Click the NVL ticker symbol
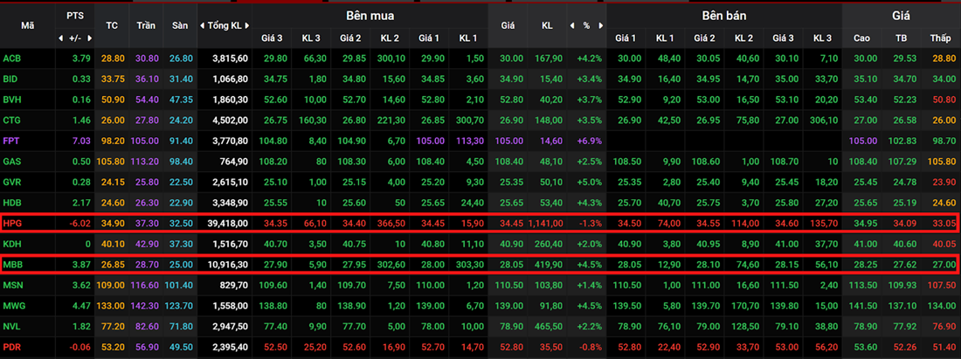Viewport: 961px width, 359px height. [11, 326]
